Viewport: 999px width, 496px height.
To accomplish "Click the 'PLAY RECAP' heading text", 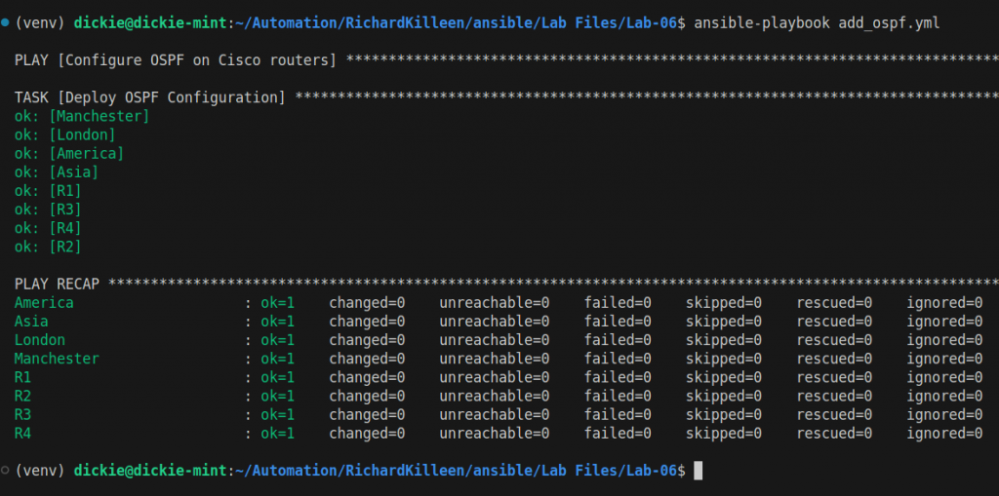I will coord(57,284).
